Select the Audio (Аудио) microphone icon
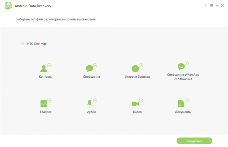This screenshot has width=228, height=147. point(89,104)
